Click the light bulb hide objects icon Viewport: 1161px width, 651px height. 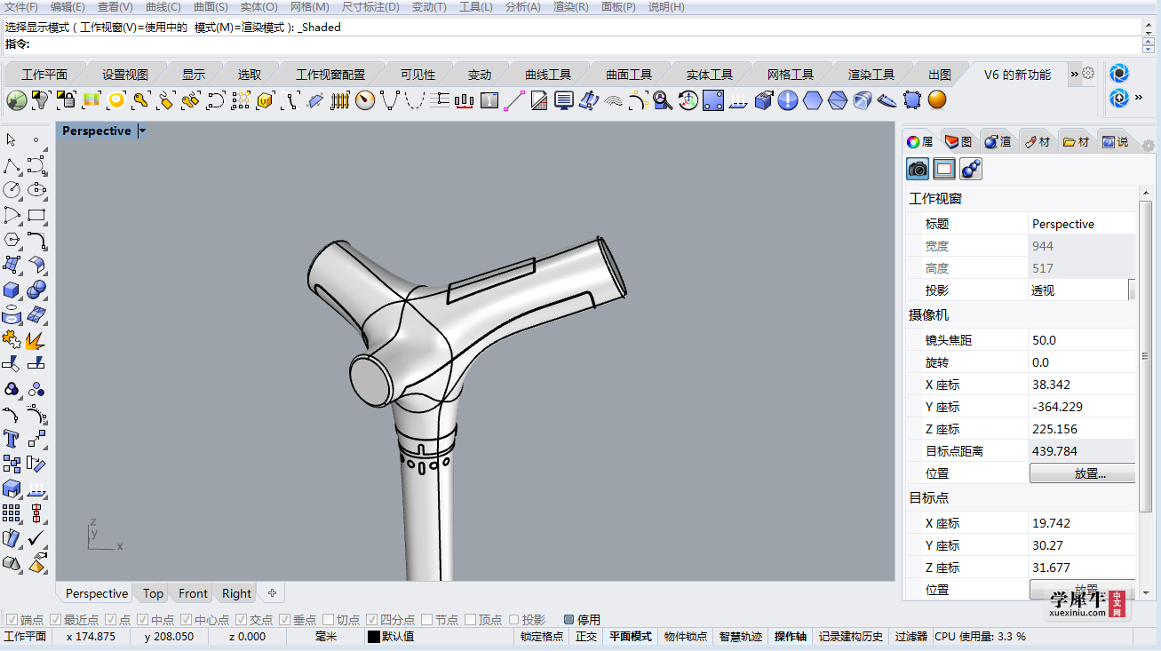point(40,100)
